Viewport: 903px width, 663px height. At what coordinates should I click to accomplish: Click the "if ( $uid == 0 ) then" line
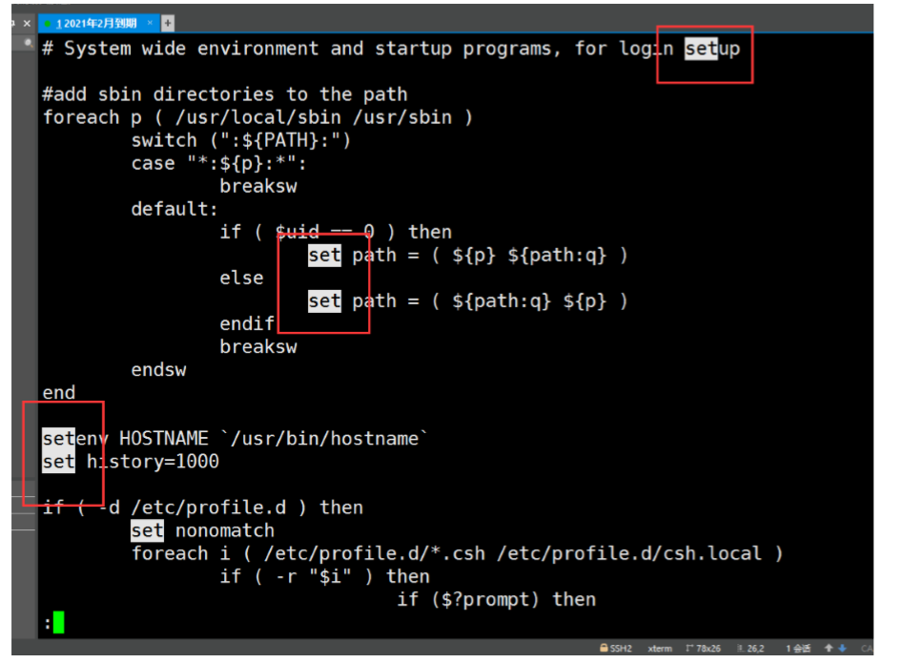click(336, 232)
